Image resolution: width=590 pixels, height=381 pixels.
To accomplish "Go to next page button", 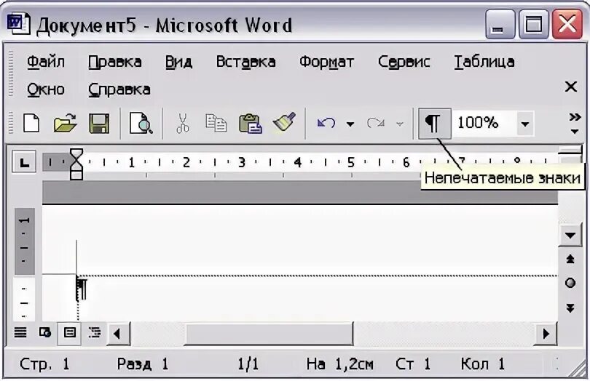I will (570, 308).
